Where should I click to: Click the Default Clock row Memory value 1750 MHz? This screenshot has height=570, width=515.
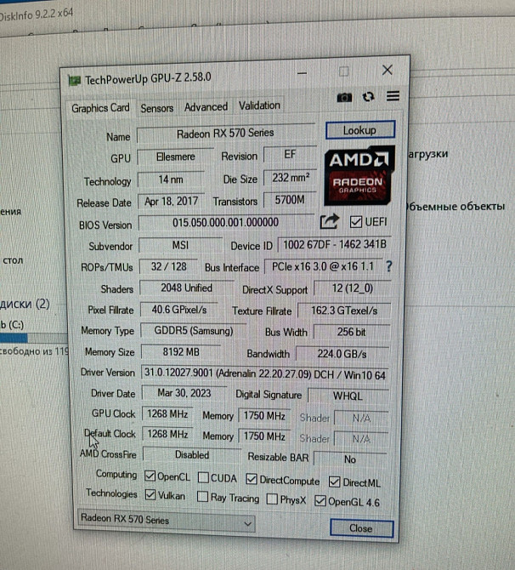264,436
